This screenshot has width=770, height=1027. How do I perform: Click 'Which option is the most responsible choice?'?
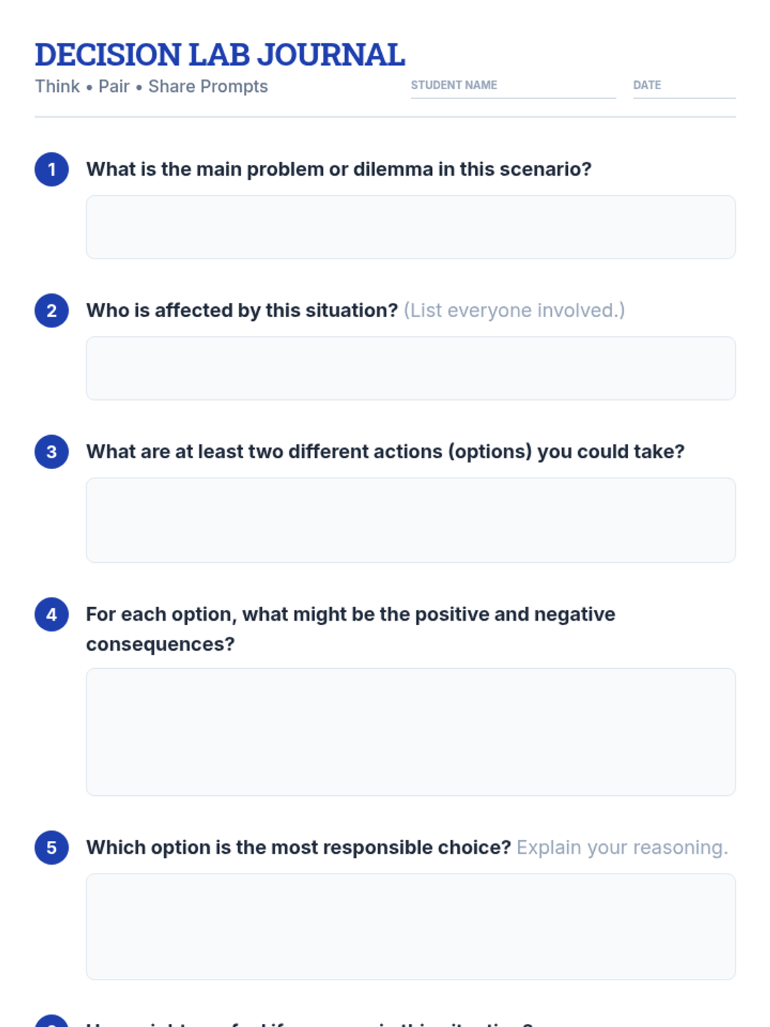(298, 848)
